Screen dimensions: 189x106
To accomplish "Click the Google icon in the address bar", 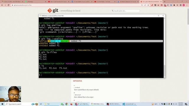I will tap(142, 5).
